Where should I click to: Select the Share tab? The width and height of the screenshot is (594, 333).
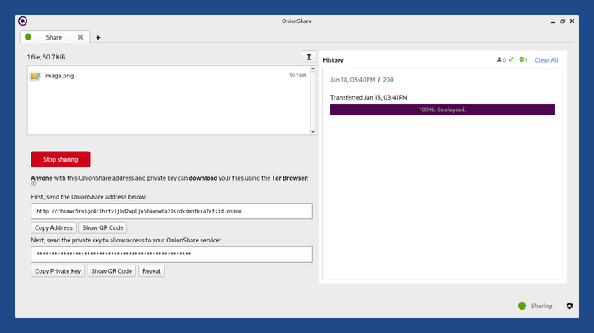[x=55, y=37]
